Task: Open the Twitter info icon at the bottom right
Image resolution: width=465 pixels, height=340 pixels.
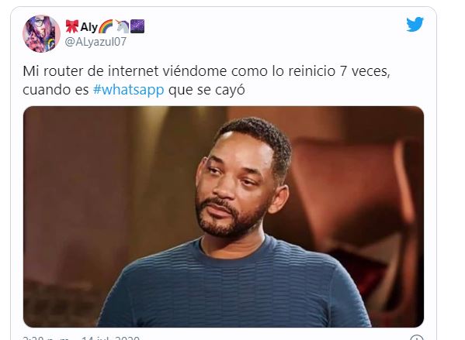Action: click(x=417, y=338)
